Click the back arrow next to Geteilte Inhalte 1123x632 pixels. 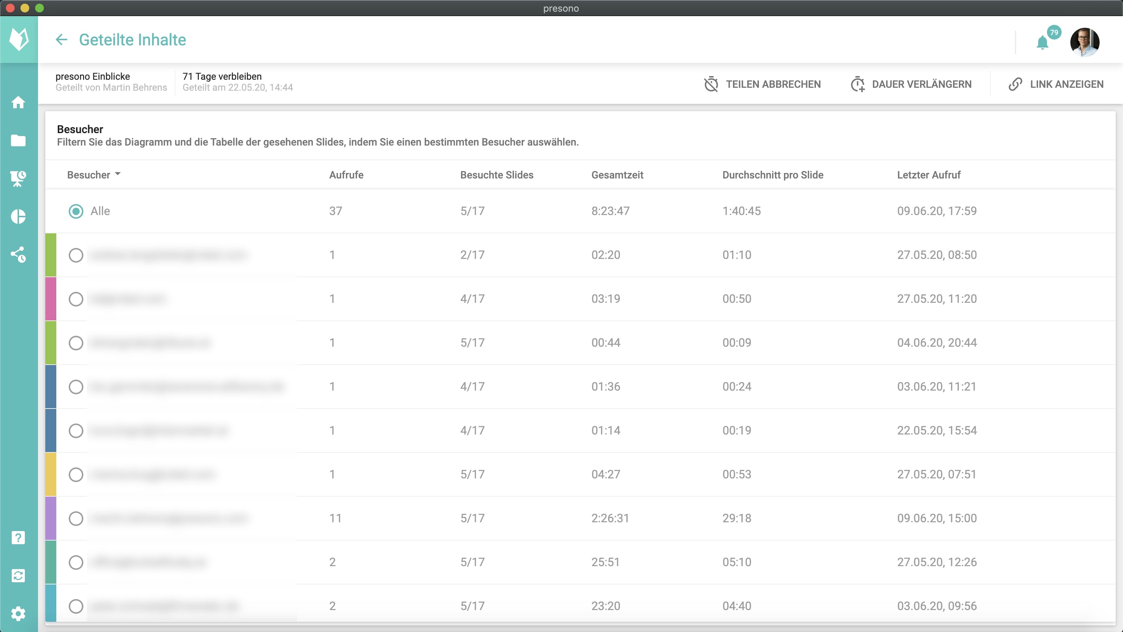pyautogui.click(x=61, y=40)
